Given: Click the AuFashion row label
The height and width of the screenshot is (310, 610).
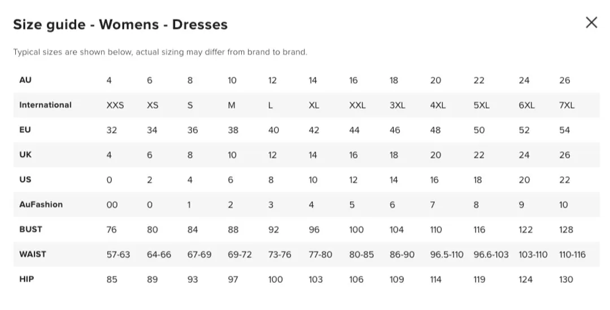Looking at the screenshot, I should 41,204.
